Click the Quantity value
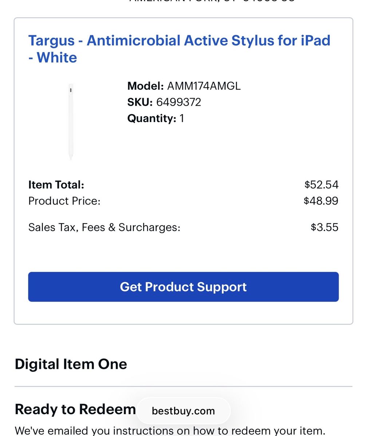Screen dimensions: 367x436 (x=182, y=118)
